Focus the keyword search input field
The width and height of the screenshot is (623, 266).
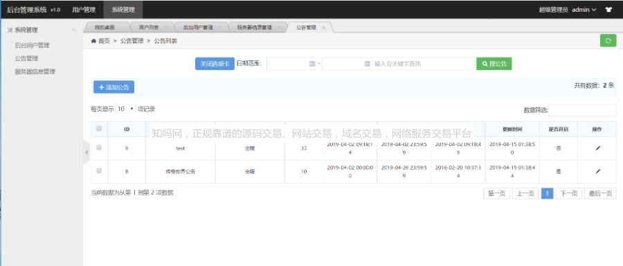tap(424, 64)
